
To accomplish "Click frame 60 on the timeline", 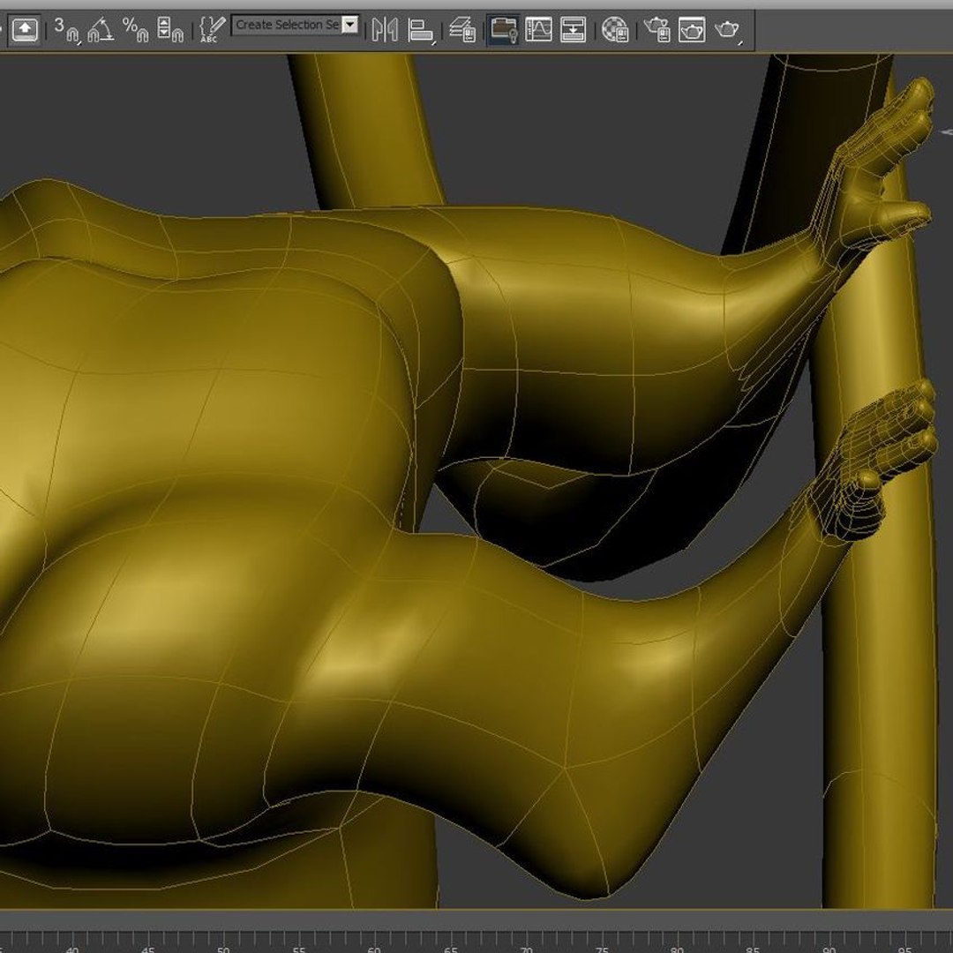I will 374,948.
